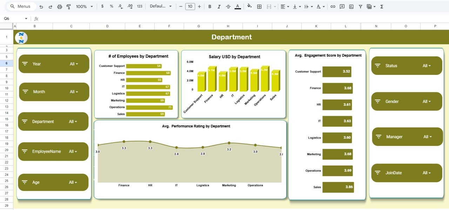Open the Insert comment icon
Viewport: 449px width, 210px height.
342,6
